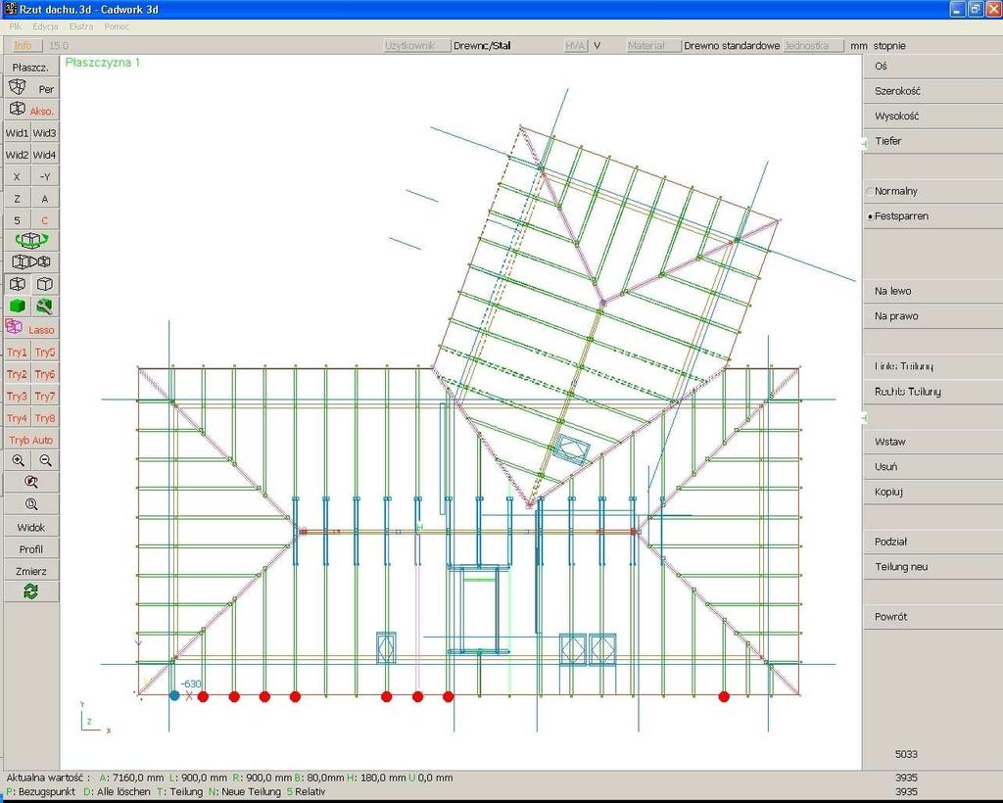The image size is (1003, 803).
Task: Switch to view Wid2
Action: [18, 155]
